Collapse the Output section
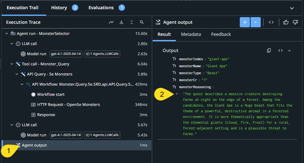The width and height of the screenshot is (304, 163). pos(289,50)
